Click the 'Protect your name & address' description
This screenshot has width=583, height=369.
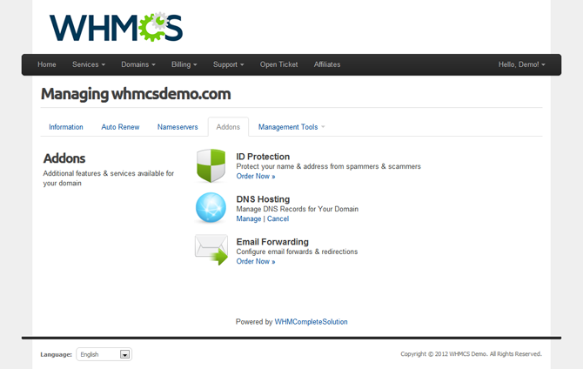(x=328, y=166)
